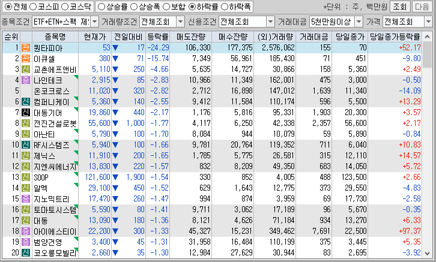Viewport: 436px width, 262px height.
Task: Click the 신 badge beside 코오롱모빌리
Action: pyautogui.click(x=26, y=252)
